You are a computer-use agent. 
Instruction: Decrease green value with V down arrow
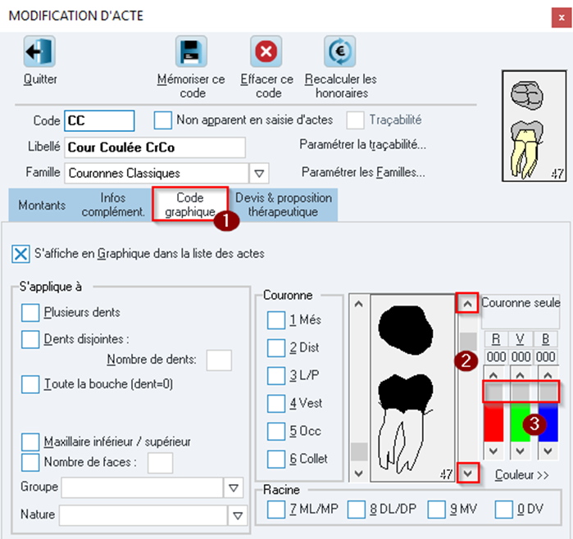(521, 451)
